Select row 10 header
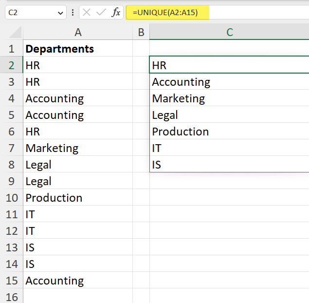This screenshot has width=309, height=303. click(x=11, y=198)
